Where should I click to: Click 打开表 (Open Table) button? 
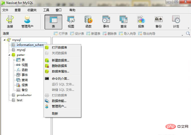[61, 33]
